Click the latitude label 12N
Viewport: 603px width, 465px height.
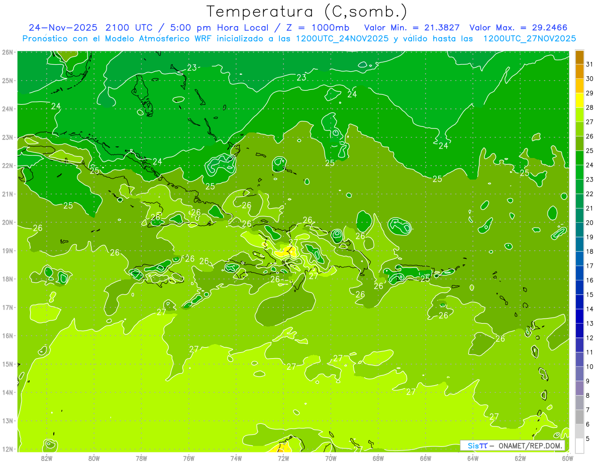pyautogui.click(x=8, y=448)
